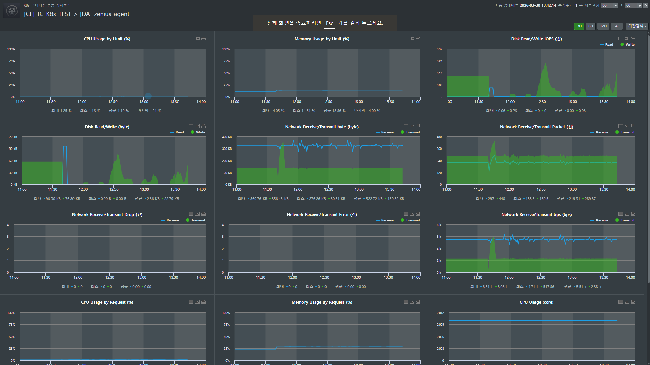Click the blue data point on CPU Usage chart
The width and height of the screenshot is (650, 365).
(148, 96)
